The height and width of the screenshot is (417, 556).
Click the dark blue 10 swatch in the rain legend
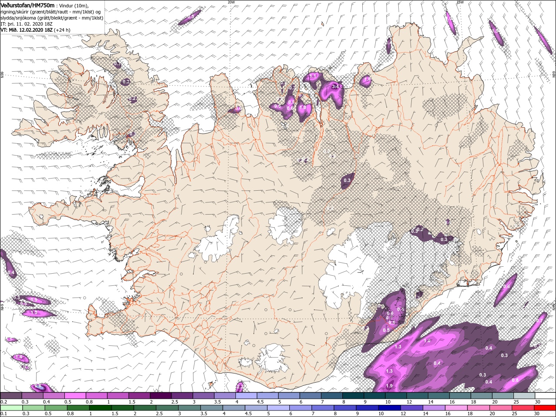tap(389, 408)
